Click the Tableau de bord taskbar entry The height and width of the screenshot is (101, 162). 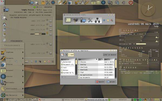click(x=73, y=100)
